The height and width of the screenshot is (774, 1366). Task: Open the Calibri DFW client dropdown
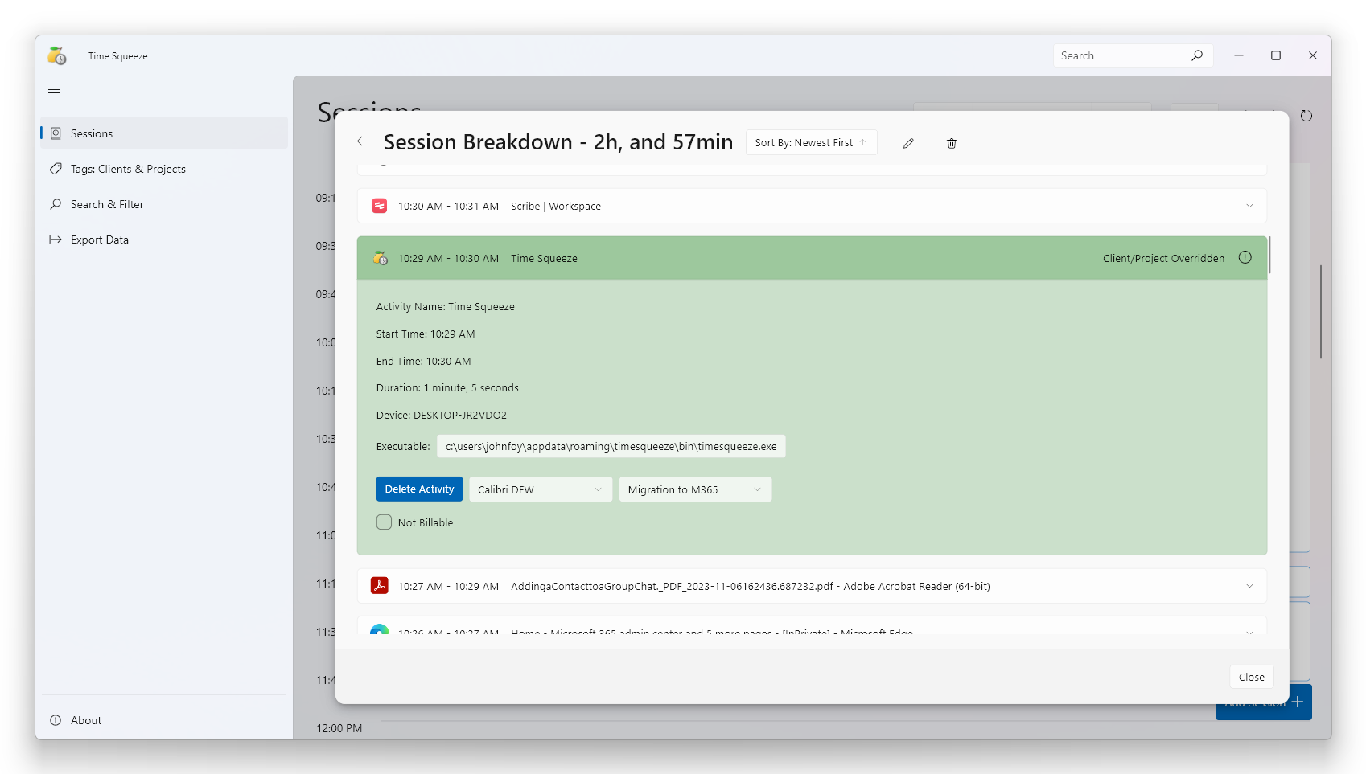541,489
